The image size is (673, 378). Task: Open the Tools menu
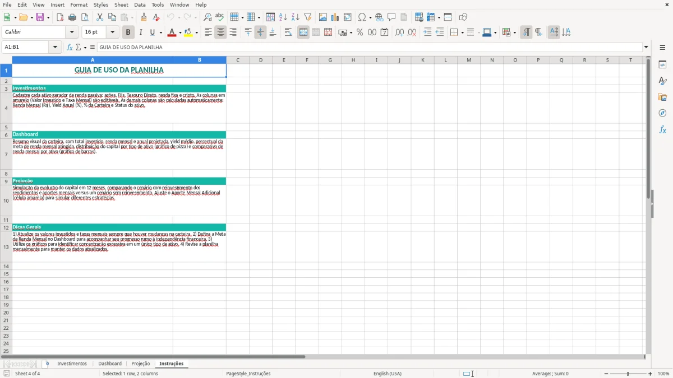coord(158,4)
